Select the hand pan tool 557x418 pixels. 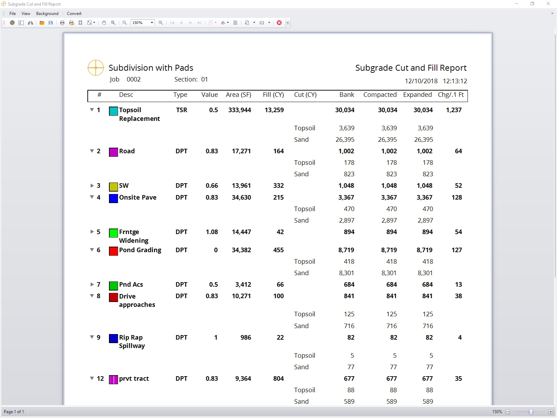pos(104,23)
